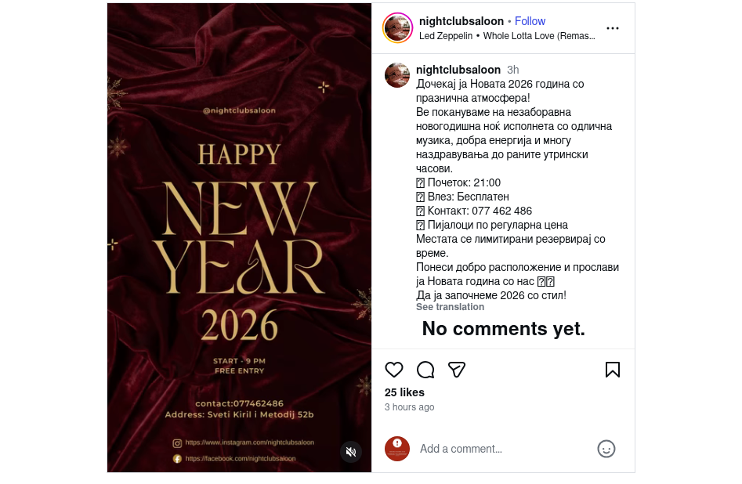Click the 3h timestamp beside caption
Screen dimensions: 742x484
[x=513, y=70]
